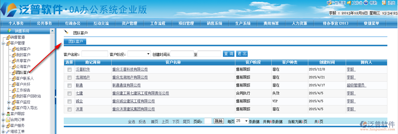Image resolution: width=398 pixels, height=134 pixels.
Task: Check the box for 泛普软件 row
Action: (x=69, y=70)
